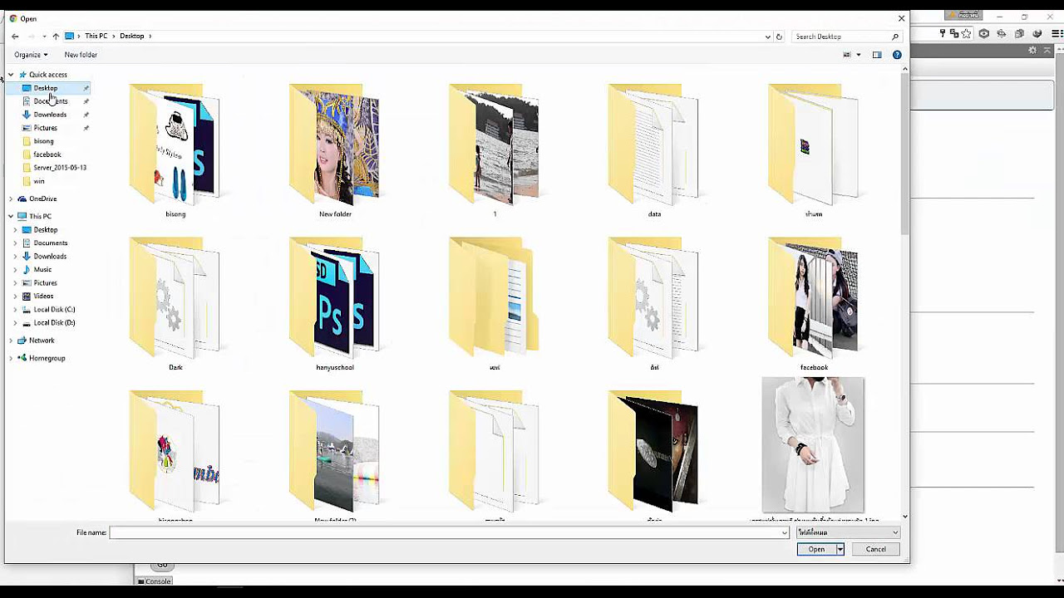Image resolution: width=1064 pixels, height=598 pixels.
Task: Select the 'Dark' folder with gears
Action: click(x=175, y=297)
